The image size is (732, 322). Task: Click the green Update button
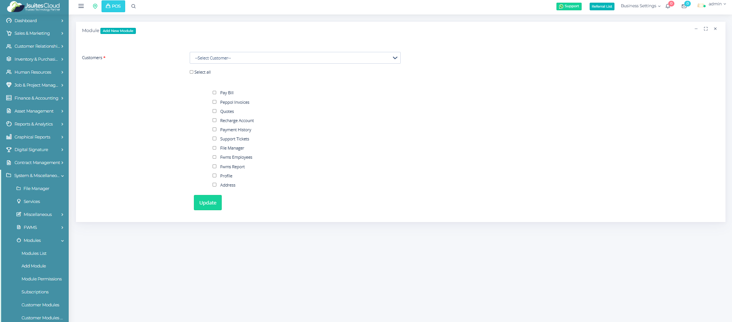pos(208,203)
